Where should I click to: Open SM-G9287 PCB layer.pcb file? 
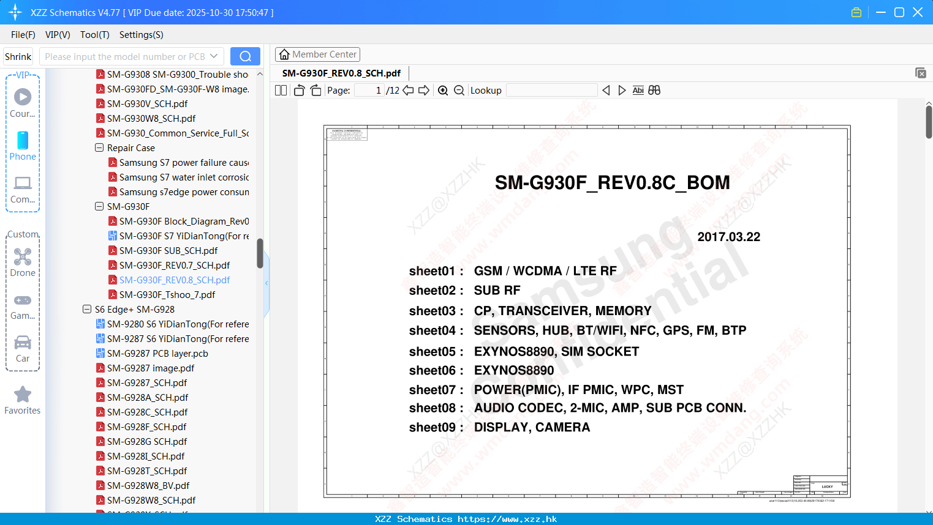(152, 354)
